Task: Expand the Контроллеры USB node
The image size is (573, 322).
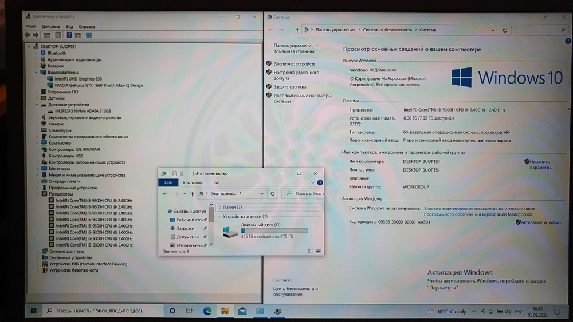Action: click(38, 156)
